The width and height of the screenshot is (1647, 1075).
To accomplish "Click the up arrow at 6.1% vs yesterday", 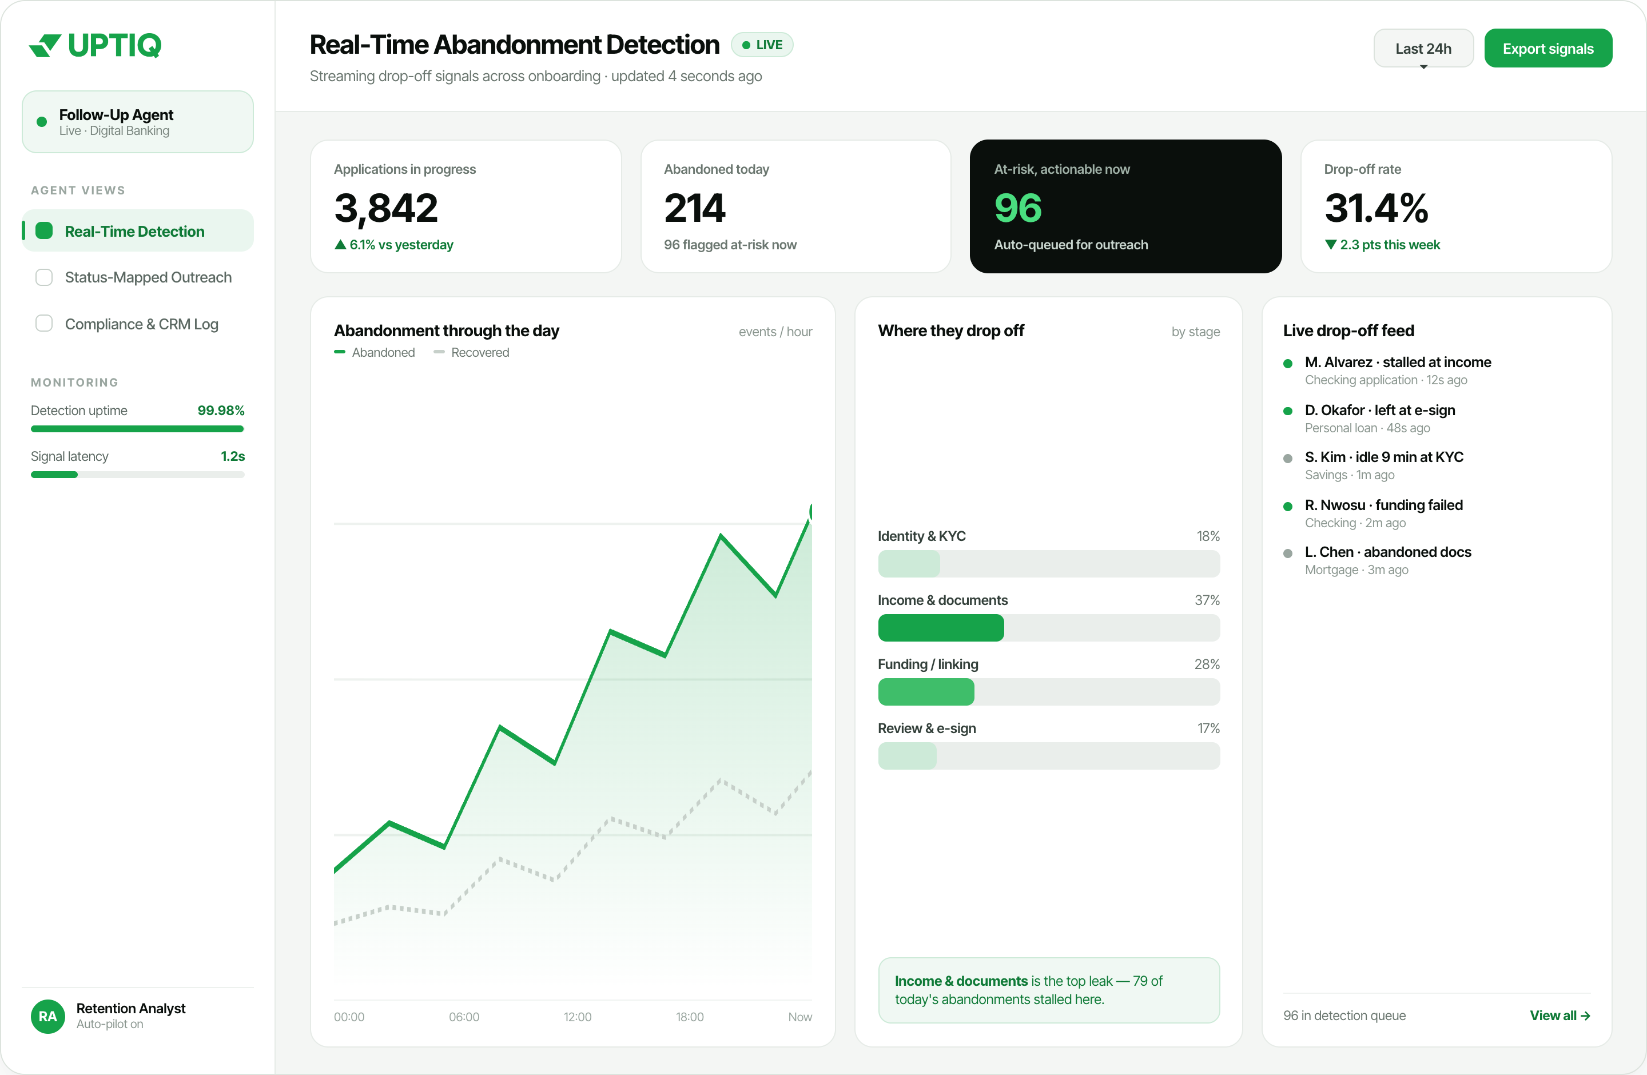I will 340,244.
